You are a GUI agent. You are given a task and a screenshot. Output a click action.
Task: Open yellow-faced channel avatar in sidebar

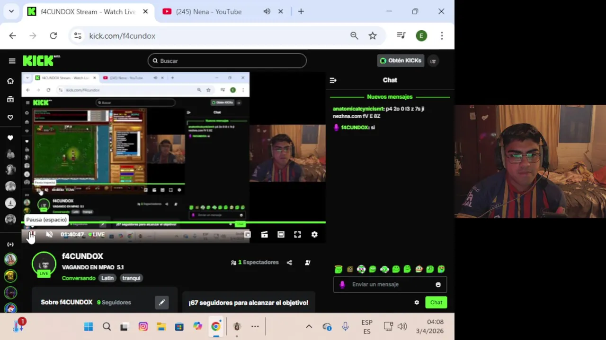(x=10, y=276)
